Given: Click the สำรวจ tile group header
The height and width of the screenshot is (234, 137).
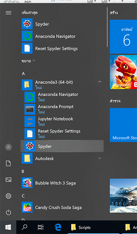Looking at the screenshot, I should pos(115,101).
